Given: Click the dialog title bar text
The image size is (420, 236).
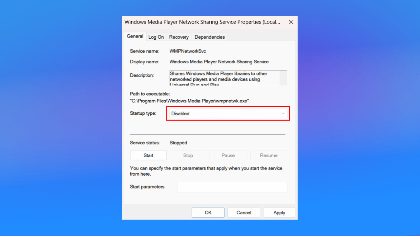Looking at the screenshot, I should [x=202, y=22].
